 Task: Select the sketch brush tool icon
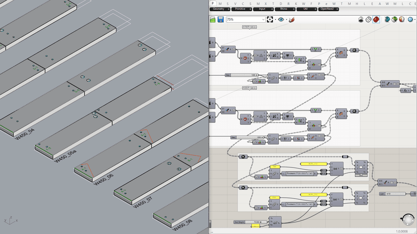tap(291, 20)
